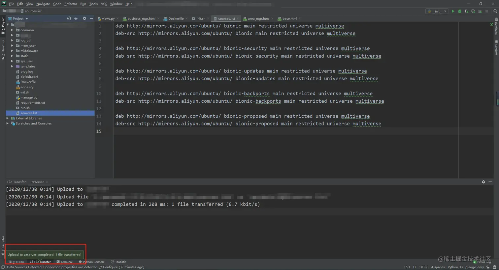
Task: Toggle the 1: Project side tab
Action: coord(3,26)
